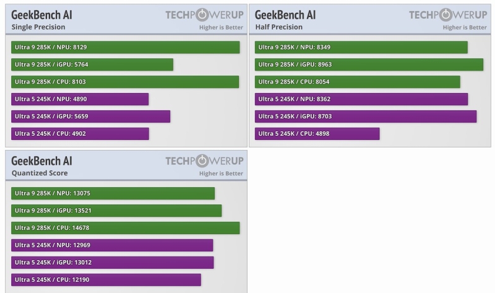This screenshot has width=495, height=293.
Task: Click the Ultra 5 245K / CPU: 4902 bar
Action: pos(80,134)
